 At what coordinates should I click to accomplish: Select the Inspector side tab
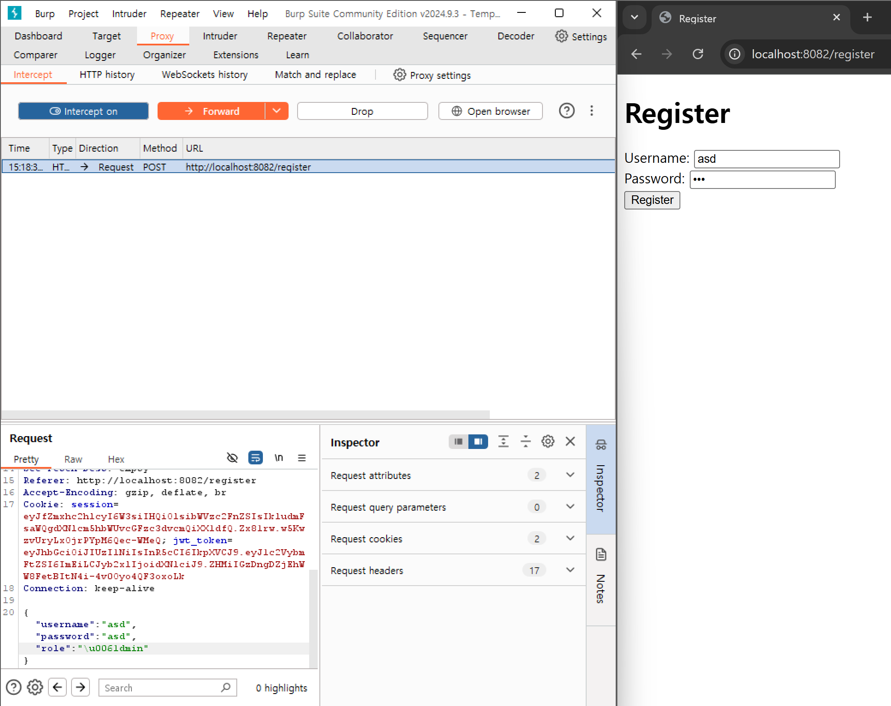tap(601, 479)
